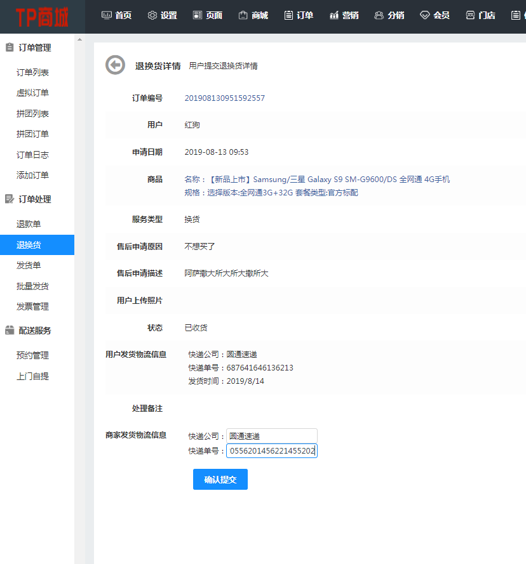Viewport: 526px width, 564px height.
Task: Open order number link 201908130951592557
Action: click(224, 98)
